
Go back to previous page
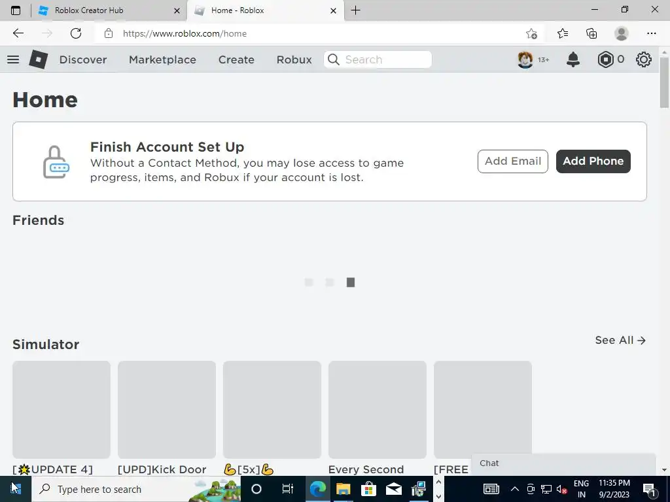(x=18, y=33)
